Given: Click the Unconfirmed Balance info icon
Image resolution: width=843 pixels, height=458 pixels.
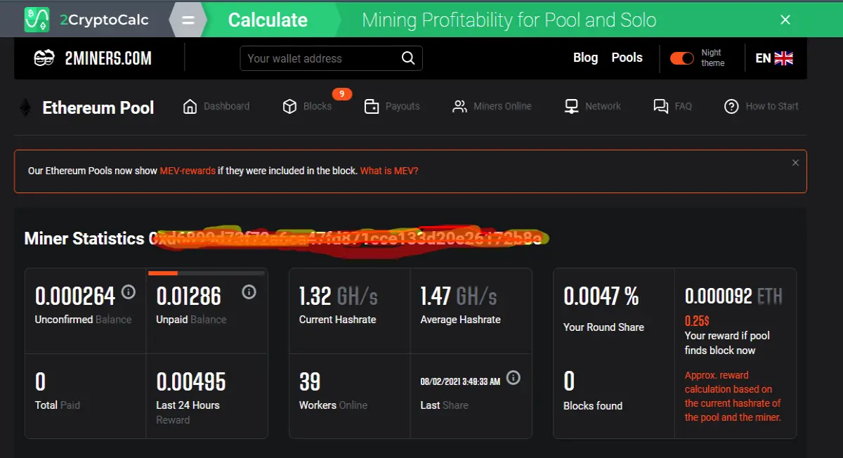Looking at the screenshot, I should [128, 292].
